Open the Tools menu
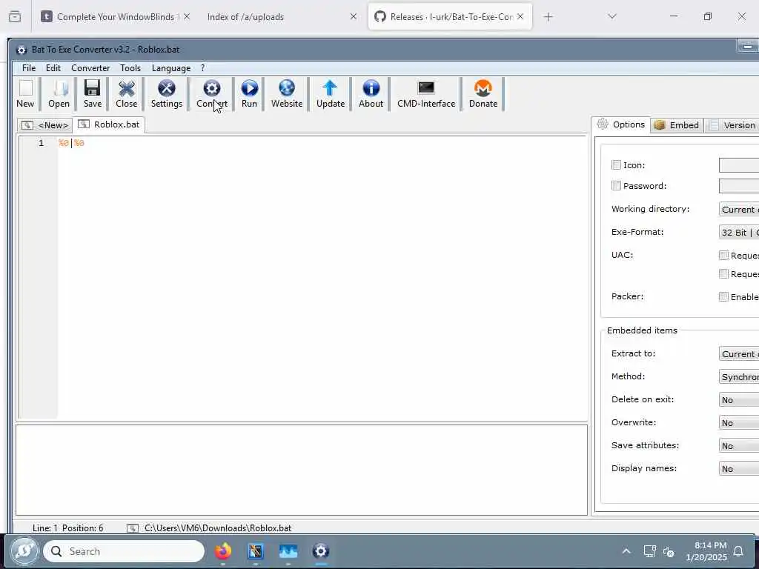 pos(130,68)
